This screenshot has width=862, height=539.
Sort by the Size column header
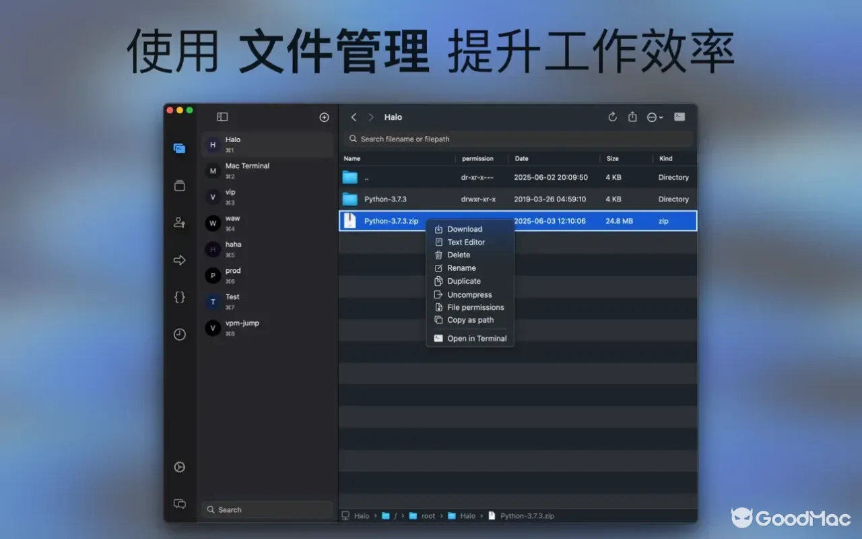coord(612,159)
